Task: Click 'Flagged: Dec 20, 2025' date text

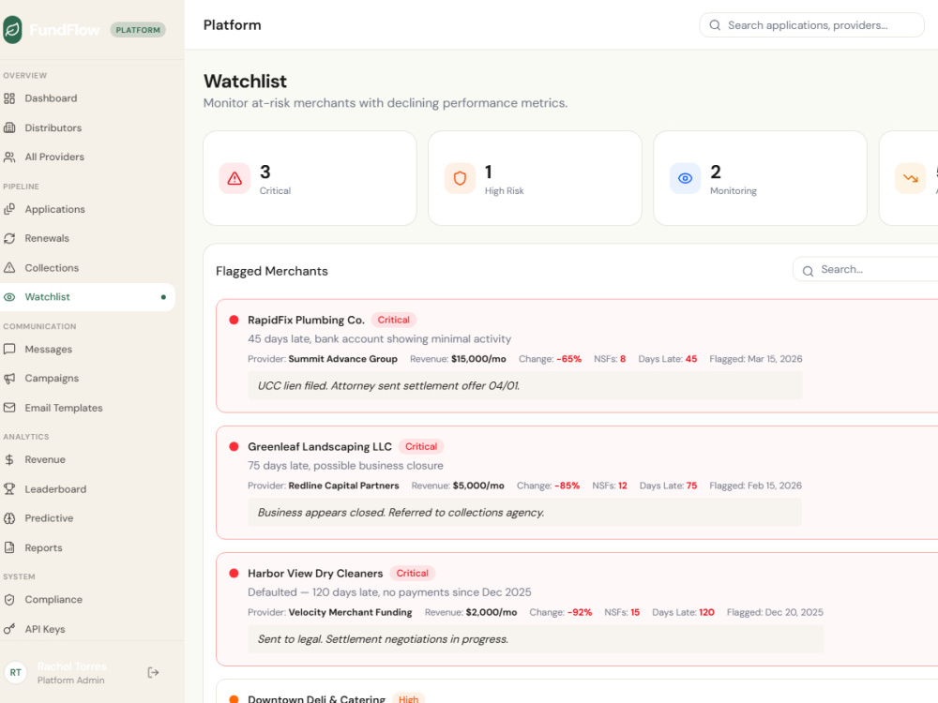Action: tap(775, 612)
